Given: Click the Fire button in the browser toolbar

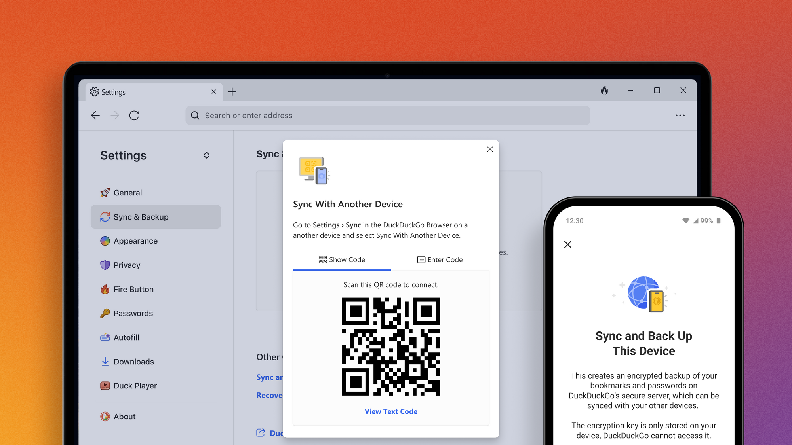Looking at the screenshot, I should [604, 91].
